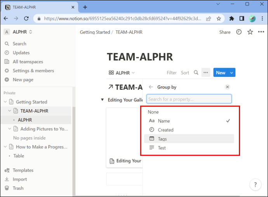Image resolution: width=268 pixels, height=197 pixels.
Task: Open TEAM-ALPHR breadcrumb
Action: [x=129, y=32]
